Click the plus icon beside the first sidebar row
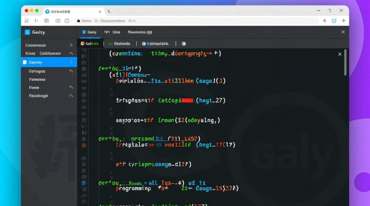This screenshot has height=206, width=370. [x=71, y=45]
